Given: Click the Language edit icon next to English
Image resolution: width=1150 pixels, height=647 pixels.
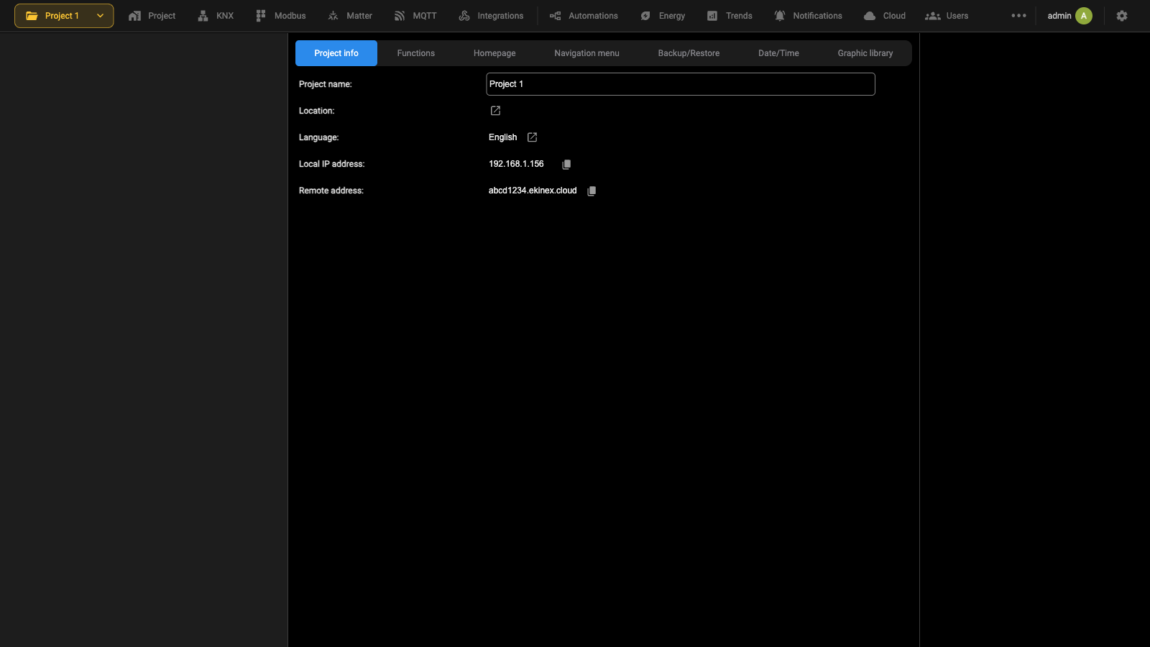Looking at the screenshot, I should click(532, 137).
